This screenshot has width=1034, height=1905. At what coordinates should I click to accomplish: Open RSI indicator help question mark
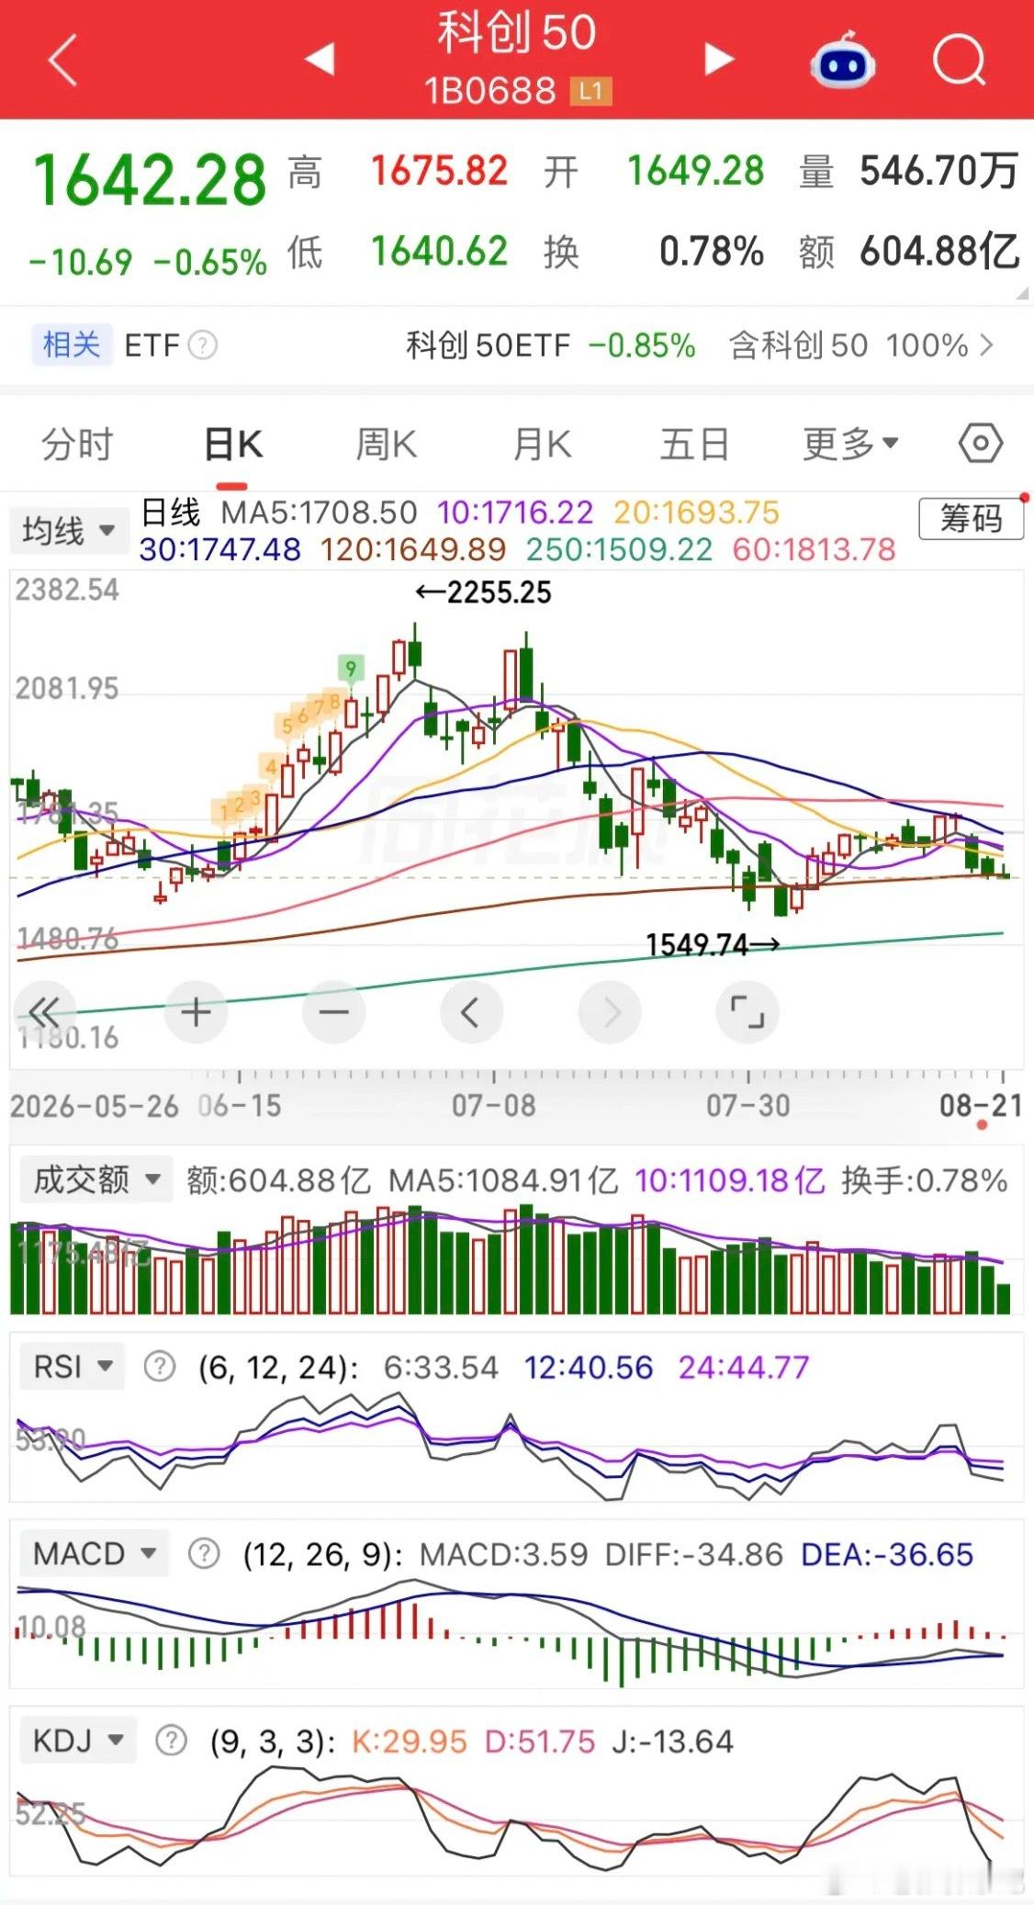(x=160, y=1367)
